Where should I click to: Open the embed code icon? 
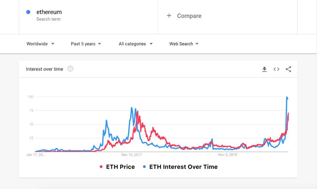(x=276, y=69)
